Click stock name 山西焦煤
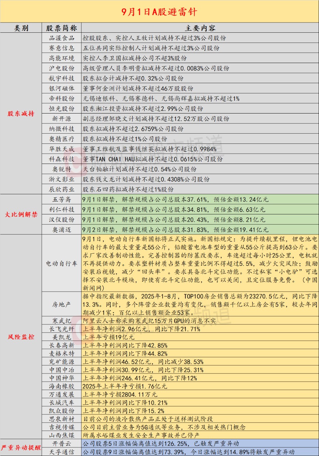This screenshot has height=456, width=319. point(62,435)
